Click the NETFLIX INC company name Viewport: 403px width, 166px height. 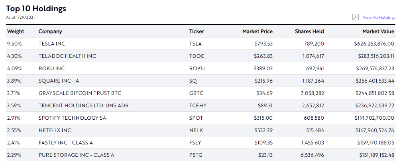pyautogui.click(x=55, y=130)
